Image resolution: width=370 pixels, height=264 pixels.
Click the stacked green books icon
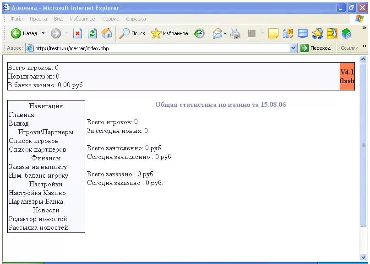pyautogui.click(x=346, y=33)
